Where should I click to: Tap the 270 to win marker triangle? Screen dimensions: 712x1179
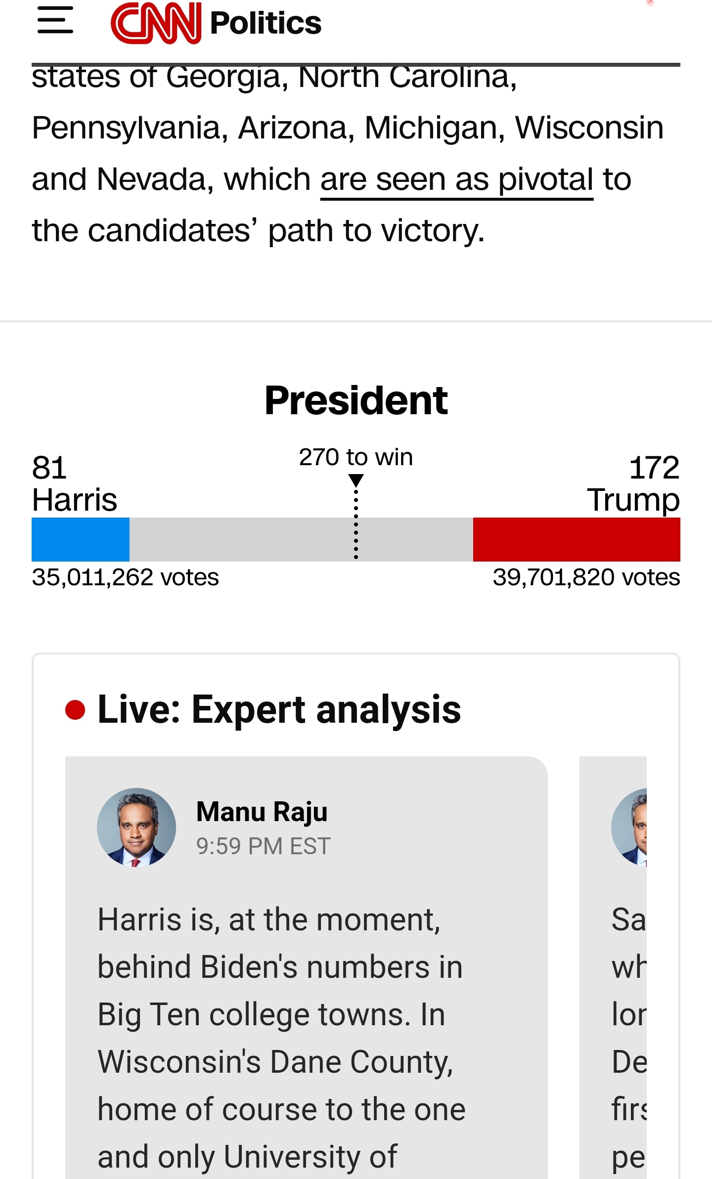click(x=356, y=480)
